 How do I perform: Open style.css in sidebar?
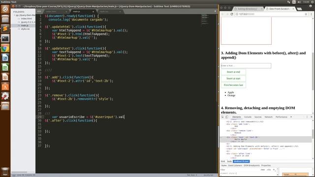25,29
